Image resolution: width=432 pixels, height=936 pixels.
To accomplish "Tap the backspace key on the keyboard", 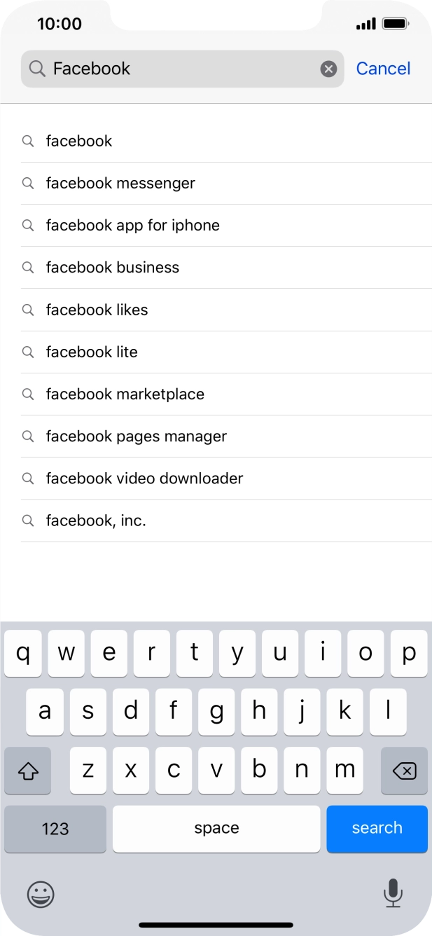I will [x=404, y=770].
